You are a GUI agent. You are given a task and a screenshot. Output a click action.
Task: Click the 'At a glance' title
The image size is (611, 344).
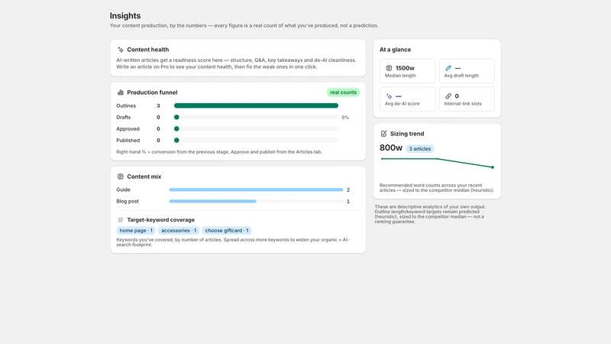tap(395, 50)
